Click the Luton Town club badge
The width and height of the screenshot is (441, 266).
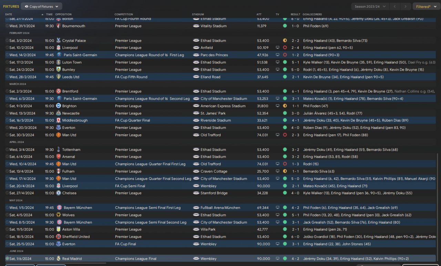[58, 62]
